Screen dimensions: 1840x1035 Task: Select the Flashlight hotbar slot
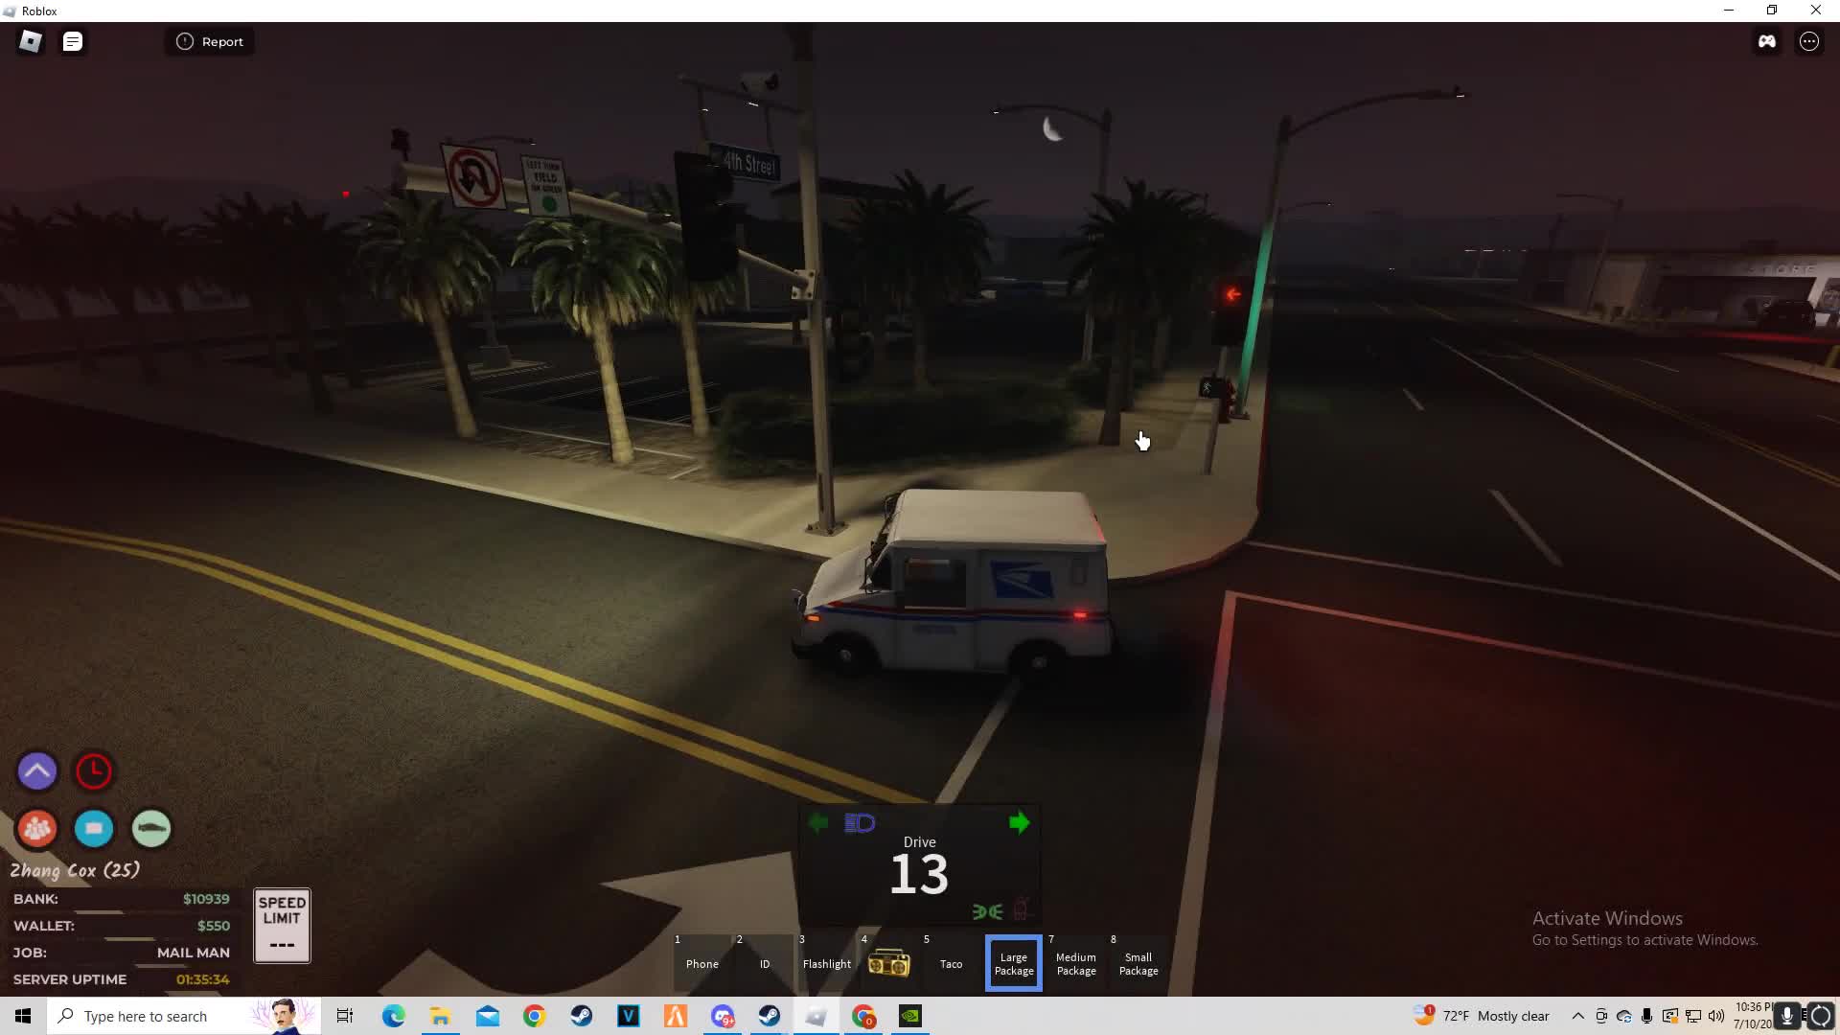click(x=826, y=963)
